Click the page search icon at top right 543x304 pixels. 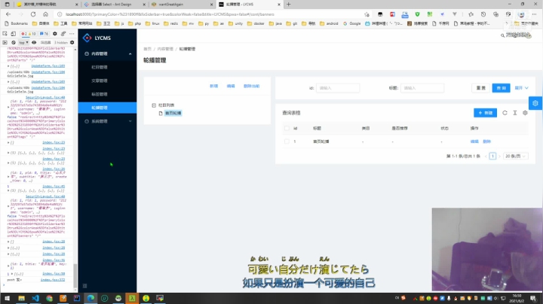(x=502, y=35)
